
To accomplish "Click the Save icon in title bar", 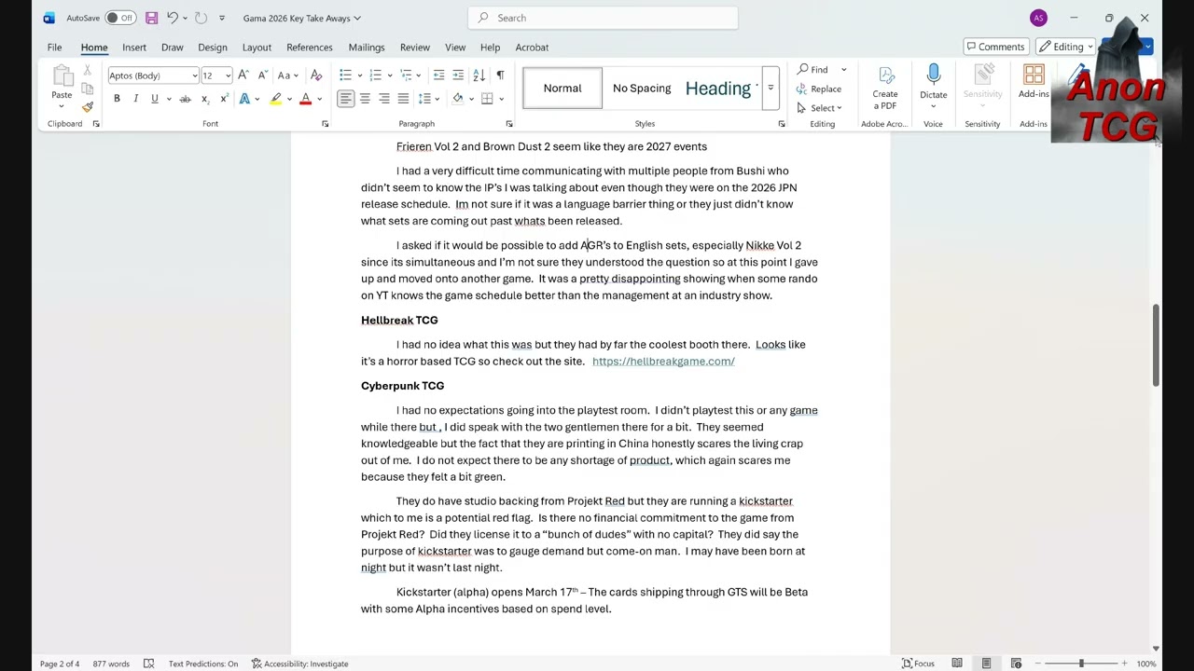I will [x=151, y=18].
